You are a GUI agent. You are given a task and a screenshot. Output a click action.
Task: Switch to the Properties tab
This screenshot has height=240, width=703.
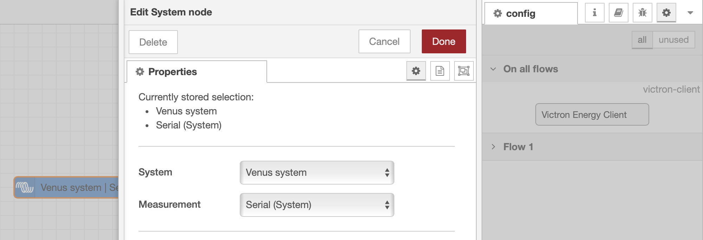point(172,71)
